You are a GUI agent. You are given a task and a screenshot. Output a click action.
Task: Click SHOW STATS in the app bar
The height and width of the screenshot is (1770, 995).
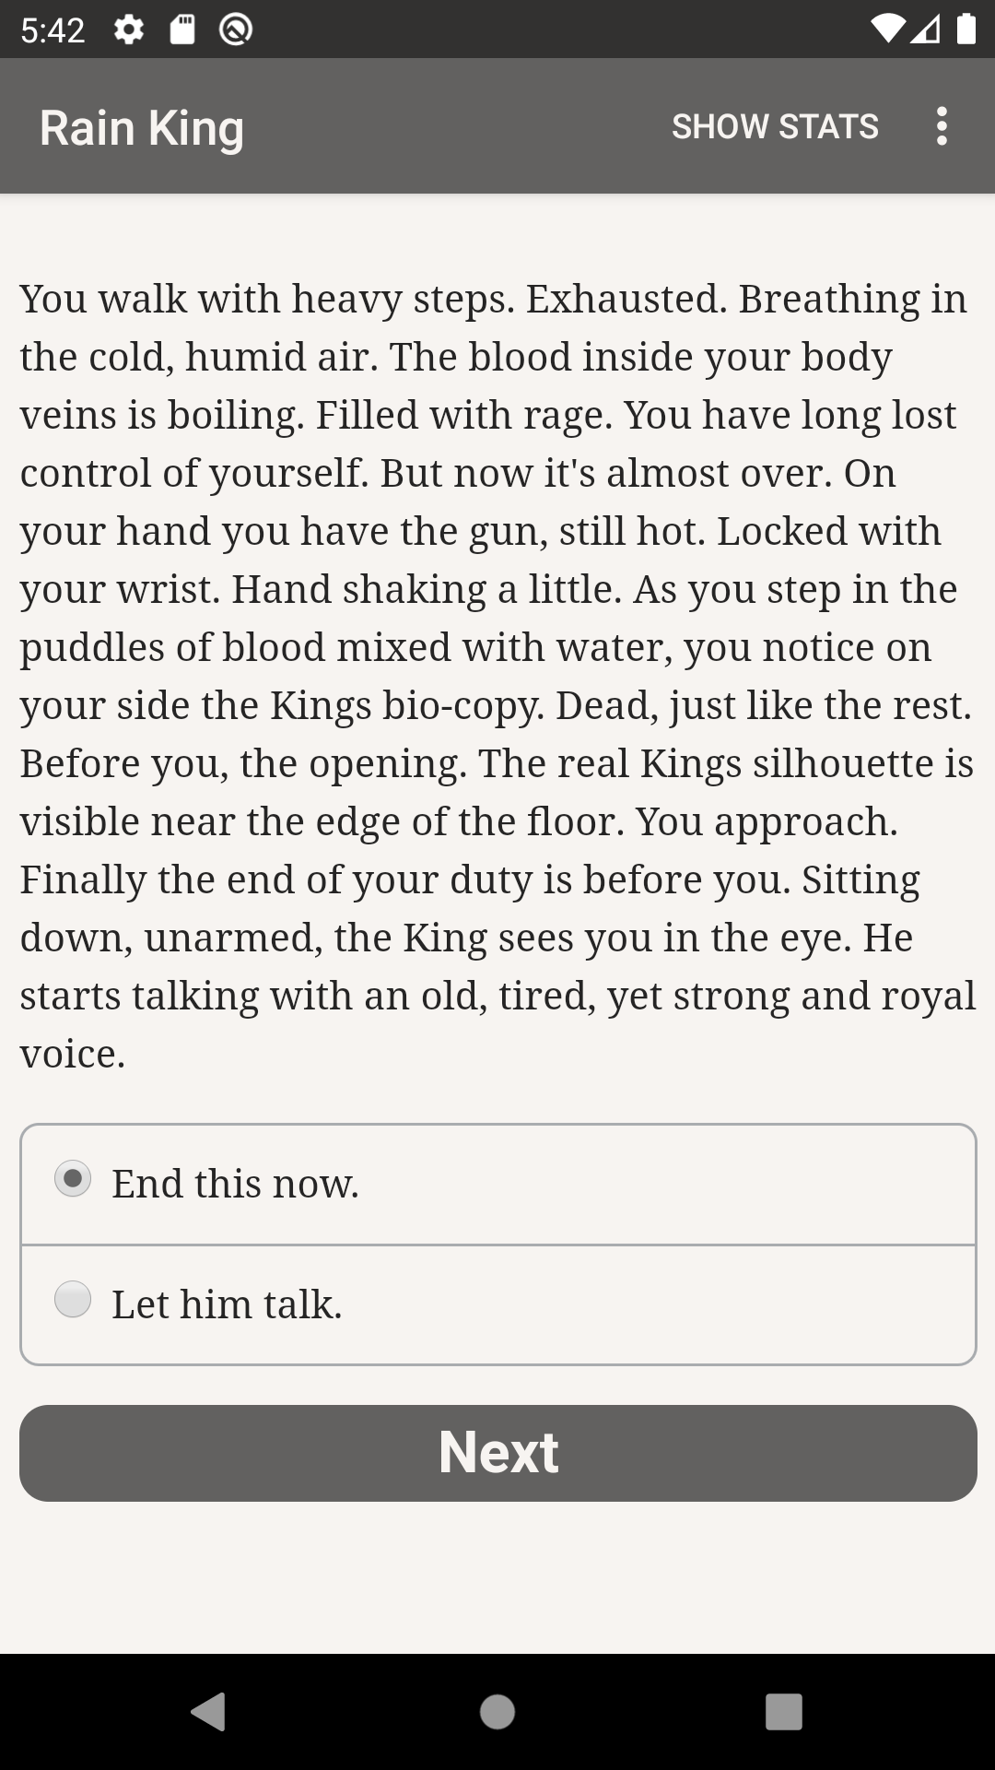coord(775,126)
